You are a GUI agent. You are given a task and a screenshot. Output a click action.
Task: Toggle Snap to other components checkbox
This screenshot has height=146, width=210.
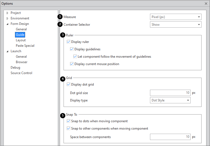click(x=68, y=129)
